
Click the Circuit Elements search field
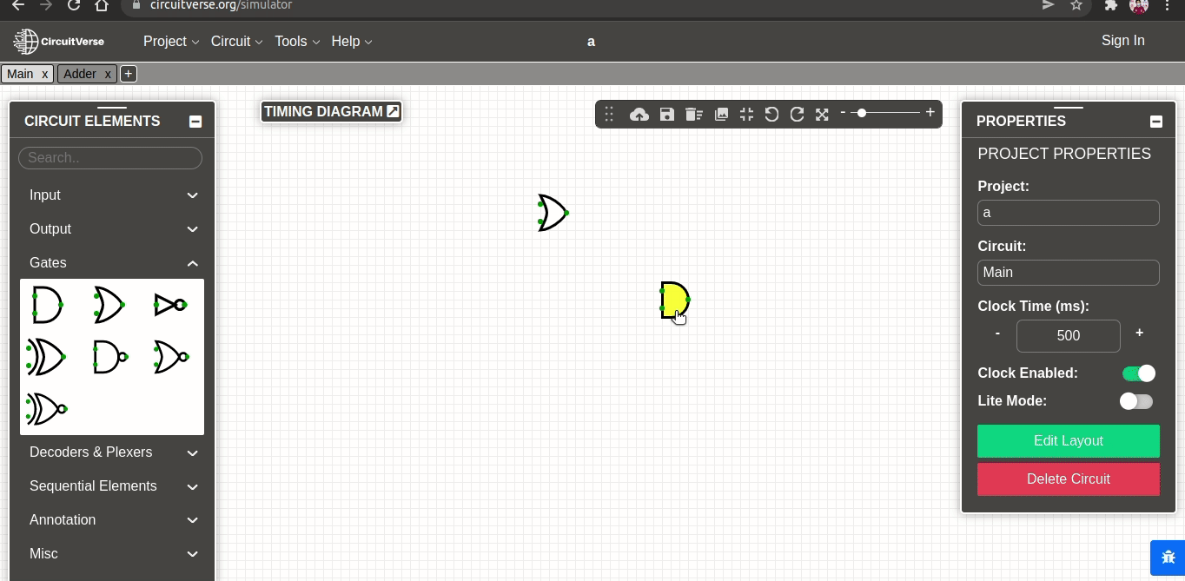click(x=110, y=157)
